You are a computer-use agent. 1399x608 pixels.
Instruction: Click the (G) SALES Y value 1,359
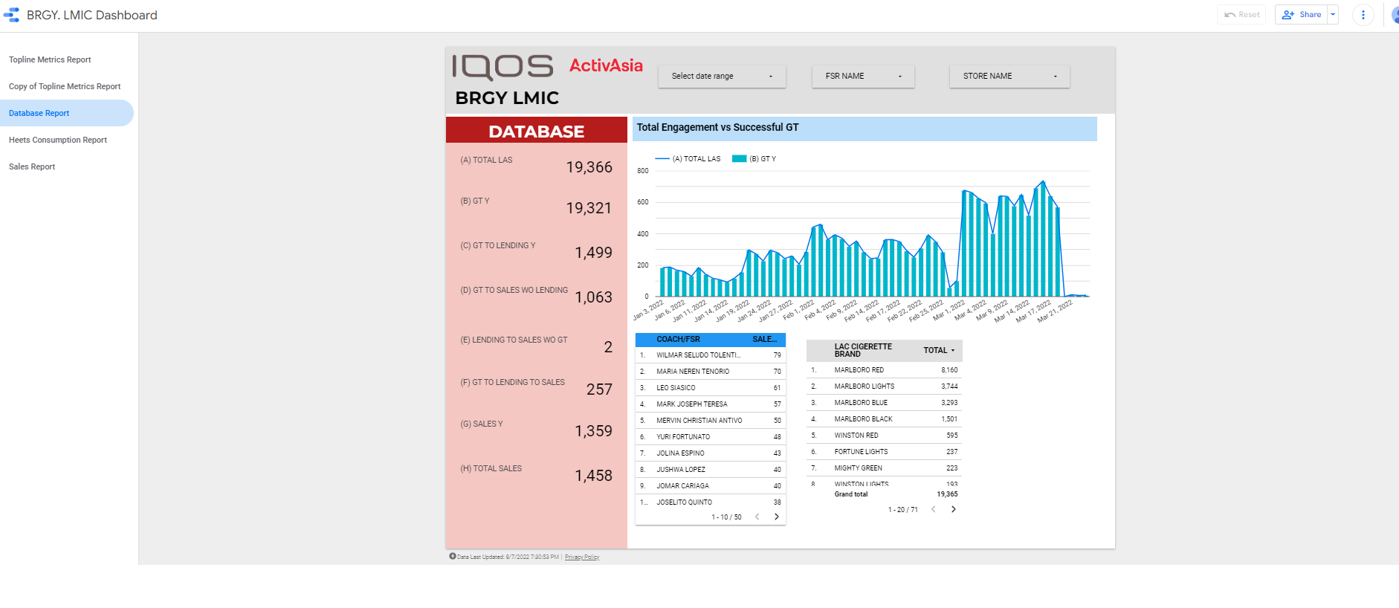tap(594, 431)
